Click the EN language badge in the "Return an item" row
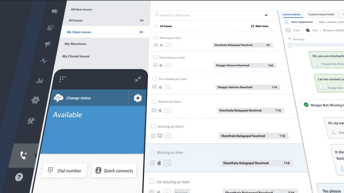Image resolution: width=344 pixels, height=193 pixels. click(x=167, y=110)
